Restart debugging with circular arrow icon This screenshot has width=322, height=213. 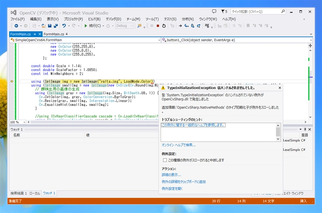164,26
